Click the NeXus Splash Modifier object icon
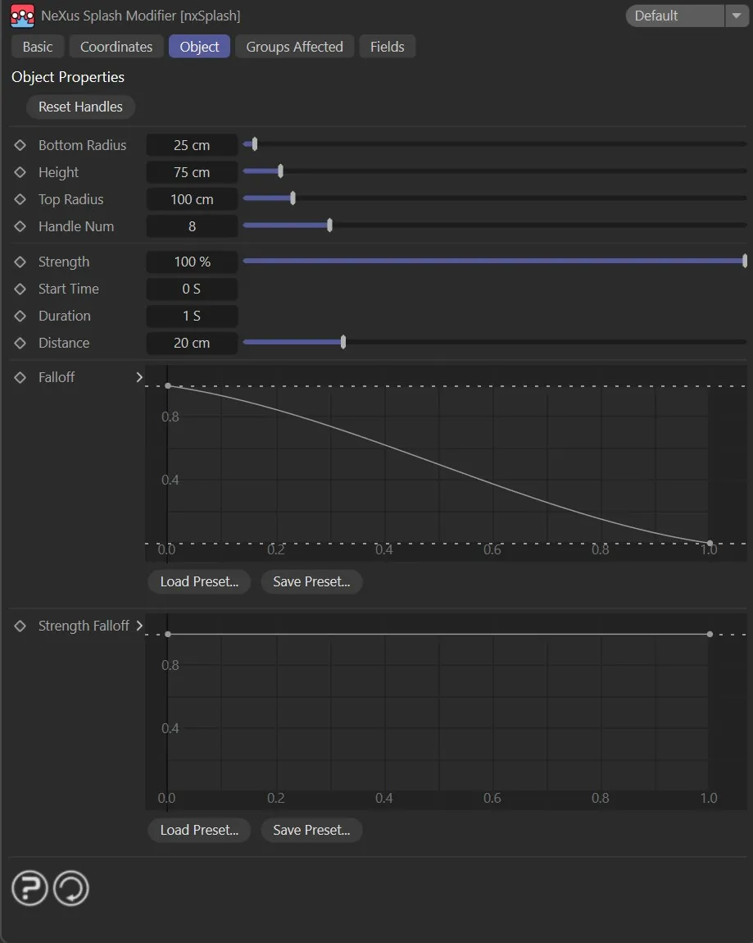The width and height of the screenshot is (753, 943). [x=22, y=16]
